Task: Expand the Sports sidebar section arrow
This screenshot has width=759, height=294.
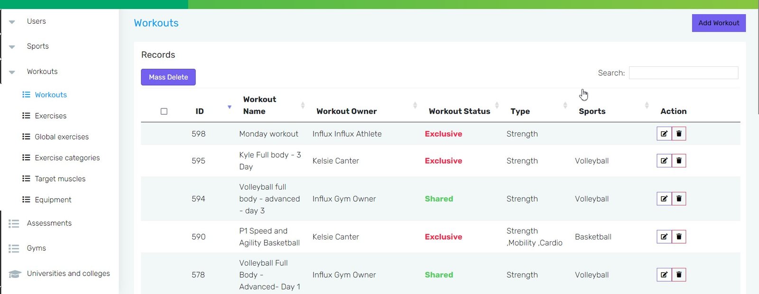Action: point(12,47)
